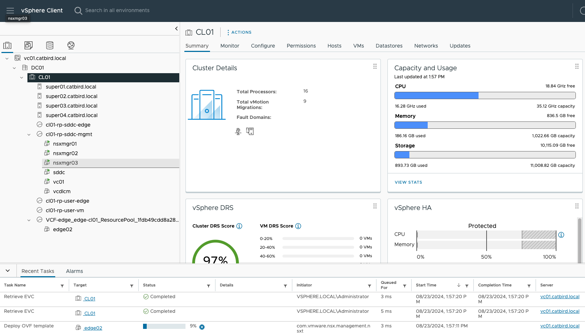Open vSphere HA card handle
This screenshot has height=334, width=585.
click(x=577, y=206)
